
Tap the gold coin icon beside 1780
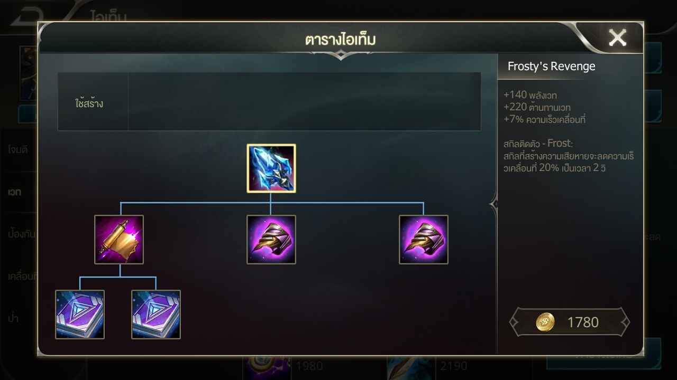point(545,322)
